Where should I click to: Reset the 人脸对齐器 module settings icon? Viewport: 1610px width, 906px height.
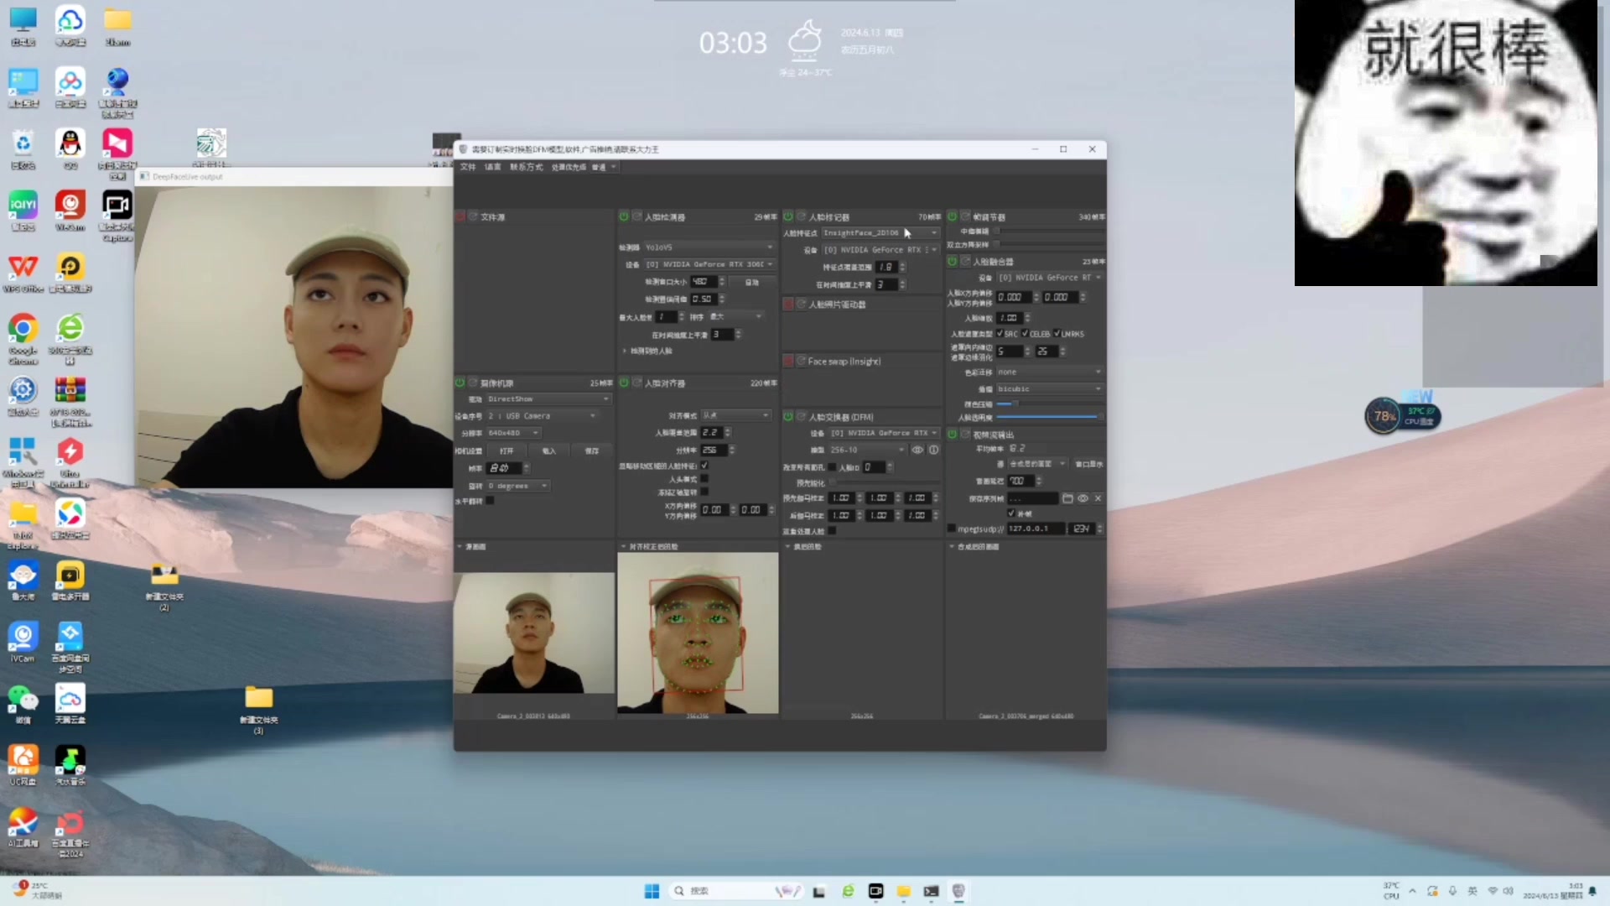pos(637,383)
